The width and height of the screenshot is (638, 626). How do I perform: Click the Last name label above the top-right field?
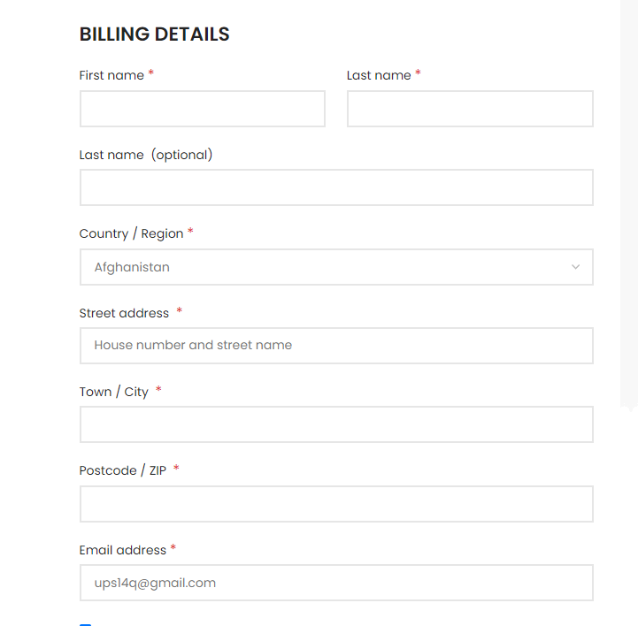379,76
